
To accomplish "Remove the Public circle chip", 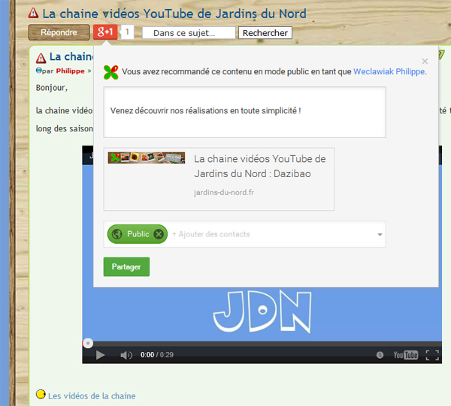I will (159, 234).
